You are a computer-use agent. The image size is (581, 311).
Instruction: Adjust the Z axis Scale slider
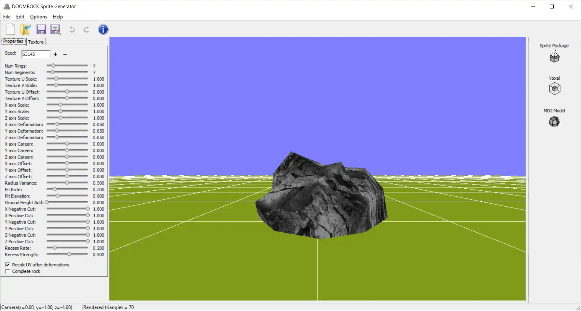pos(67,118)
